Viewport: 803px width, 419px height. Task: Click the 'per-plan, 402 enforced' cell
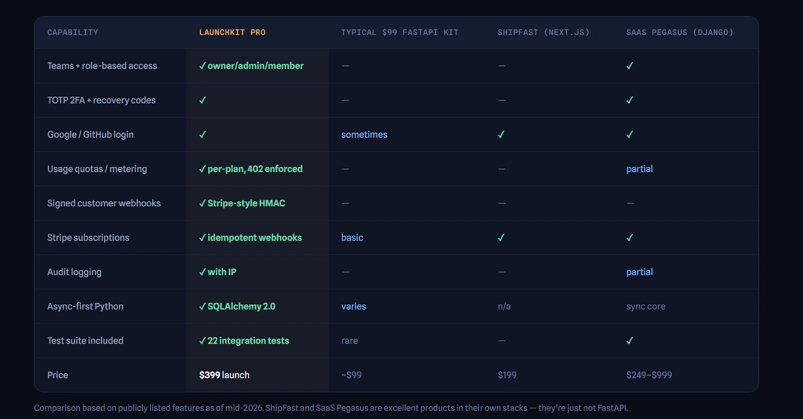[251, 169]
